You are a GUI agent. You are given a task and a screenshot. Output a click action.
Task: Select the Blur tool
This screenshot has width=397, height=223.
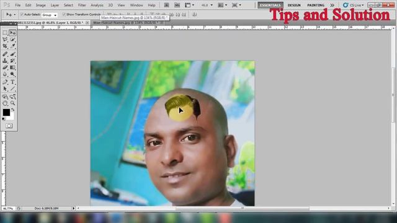point(5,74)
